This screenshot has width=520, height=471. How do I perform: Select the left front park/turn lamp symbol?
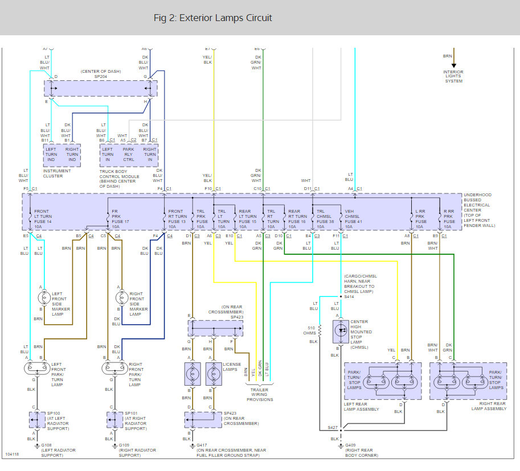(37, 368)
